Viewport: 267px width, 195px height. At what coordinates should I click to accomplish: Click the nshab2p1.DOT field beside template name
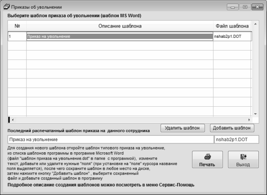tap(236, 140)
